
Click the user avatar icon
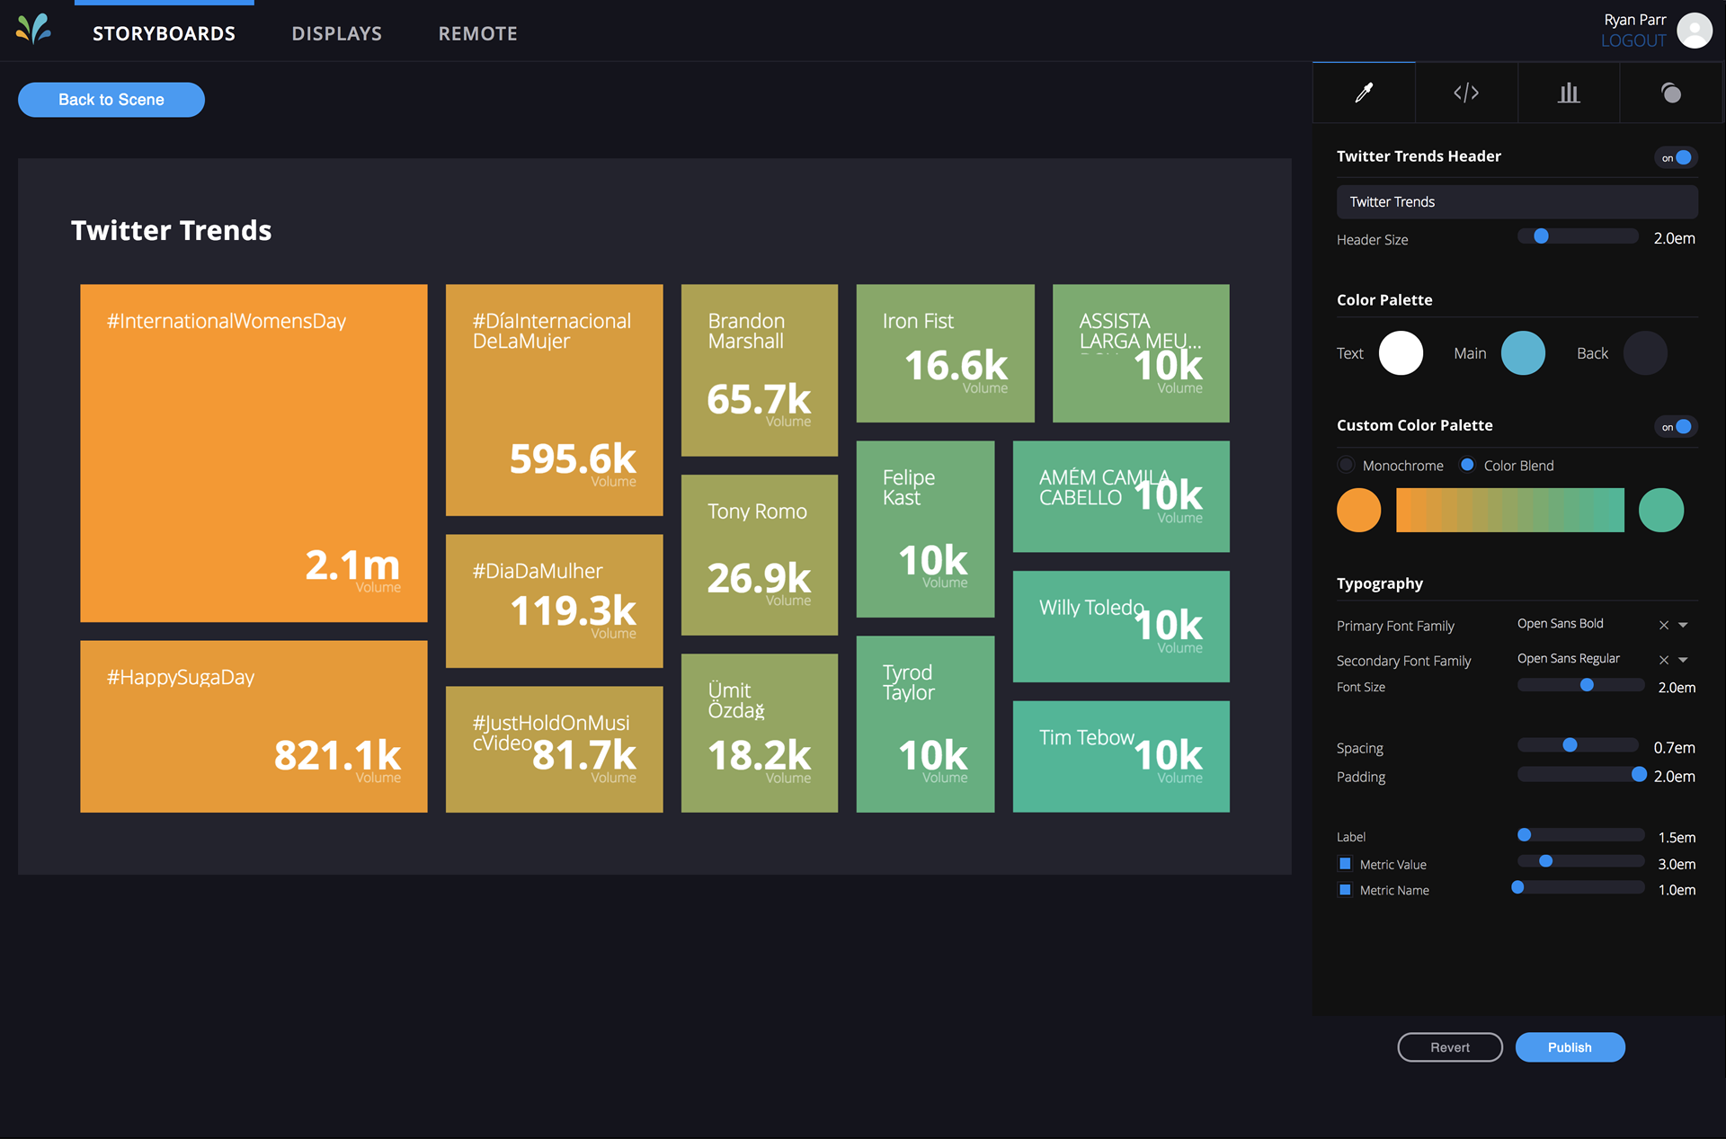tap(1695, 31)
